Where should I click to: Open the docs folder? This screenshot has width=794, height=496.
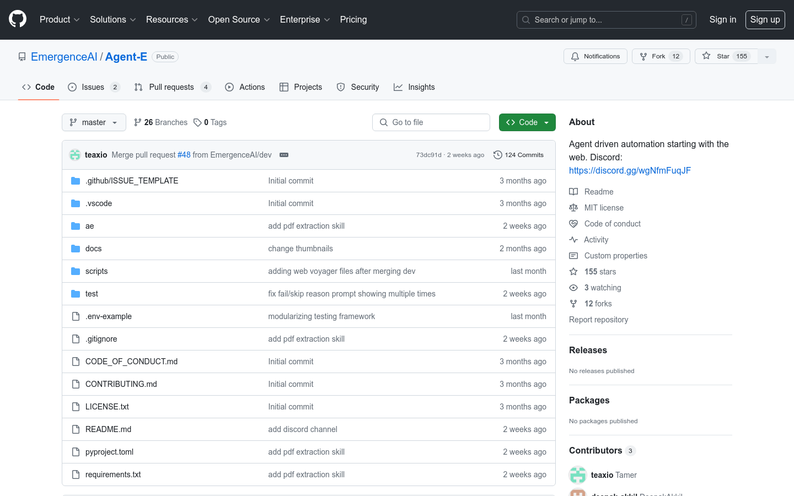(x=93, y=249)
